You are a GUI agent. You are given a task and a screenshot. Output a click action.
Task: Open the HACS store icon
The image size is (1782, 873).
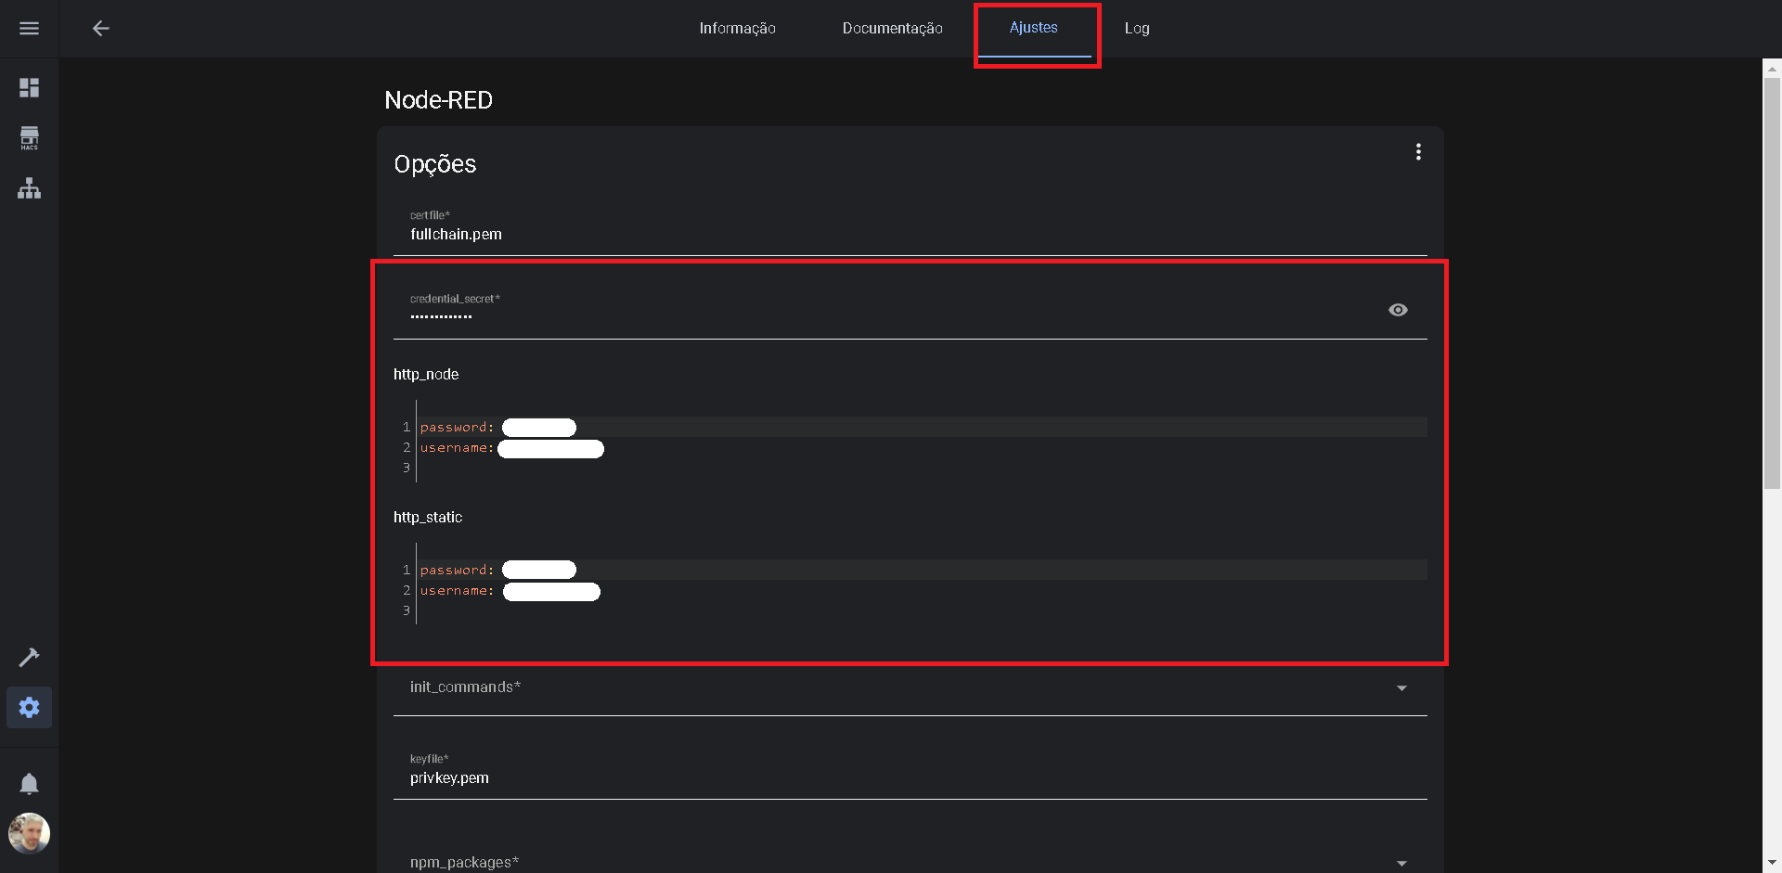(29, 138)
